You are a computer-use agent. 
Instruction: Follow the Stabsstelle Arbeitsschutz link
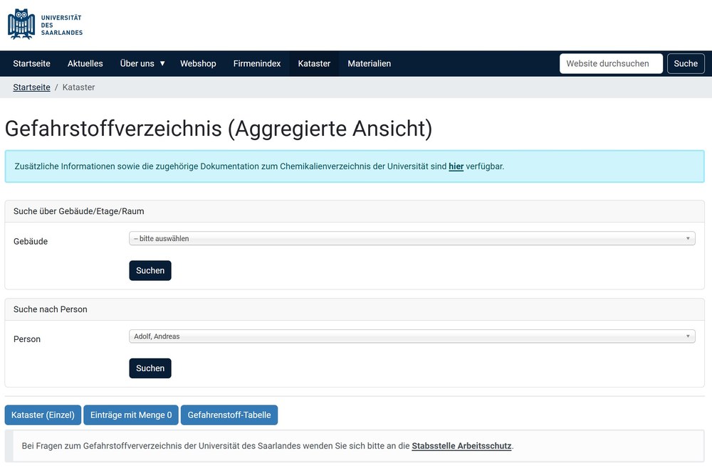click(461, 446)
